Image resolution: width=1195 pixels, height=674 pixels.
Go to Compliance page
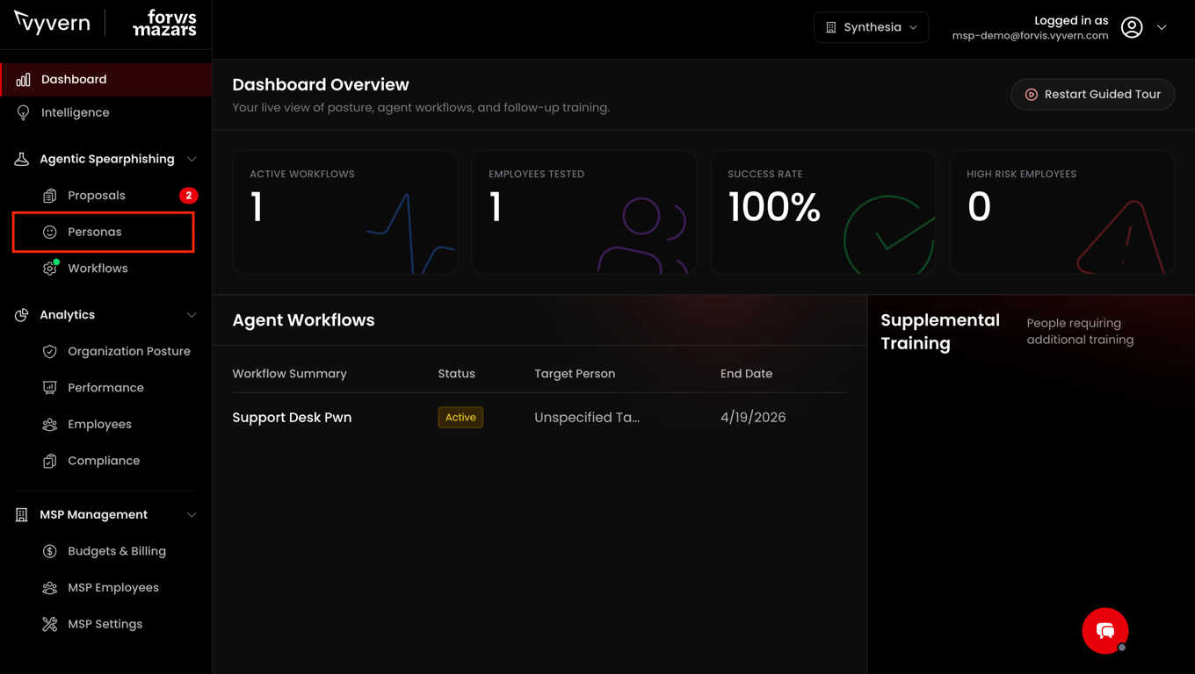[x=105, y=461]
